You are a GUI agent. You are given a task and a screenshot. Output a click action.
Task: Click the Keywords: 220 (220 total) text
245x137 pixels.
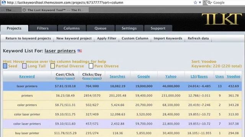217,66
